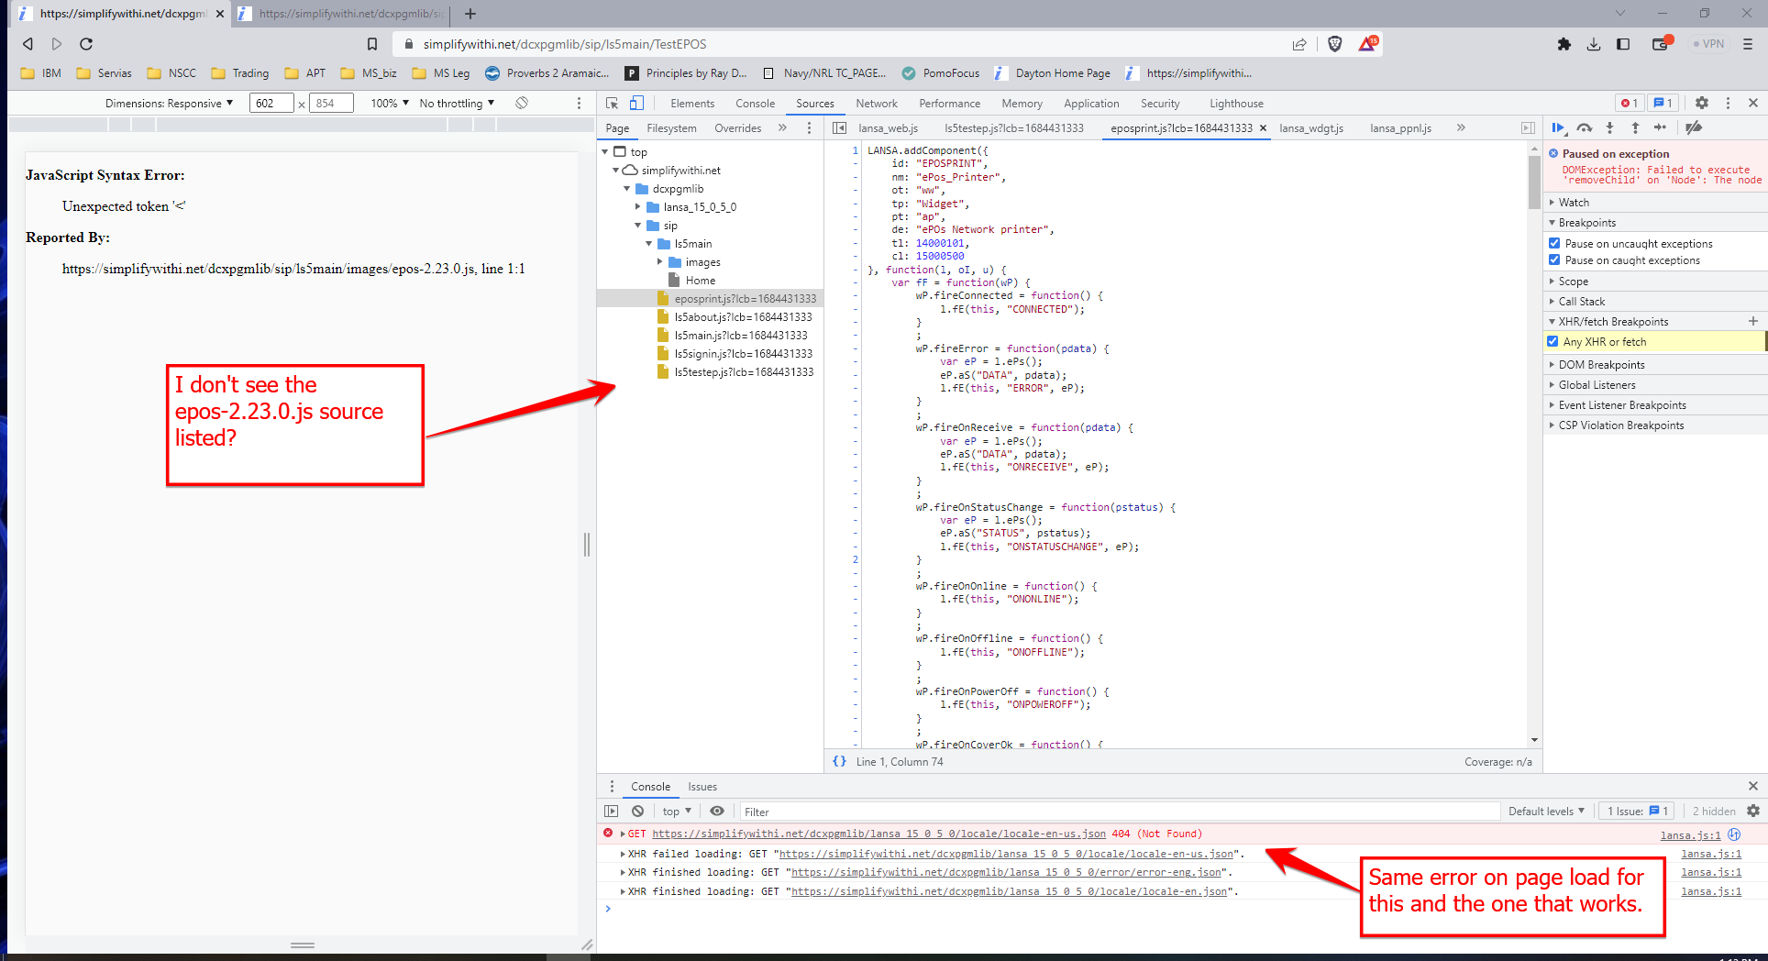Screen dimensions: 1768x961
Task: Step over next function call
Action: pyautogui.click(x=1584, y=128)
